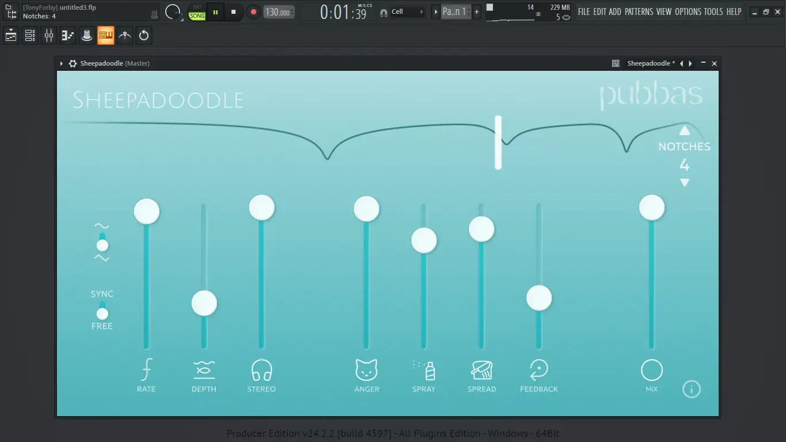Stop playback with the stop button
This screenshot has height=442, width=786.
pos(234,12)
